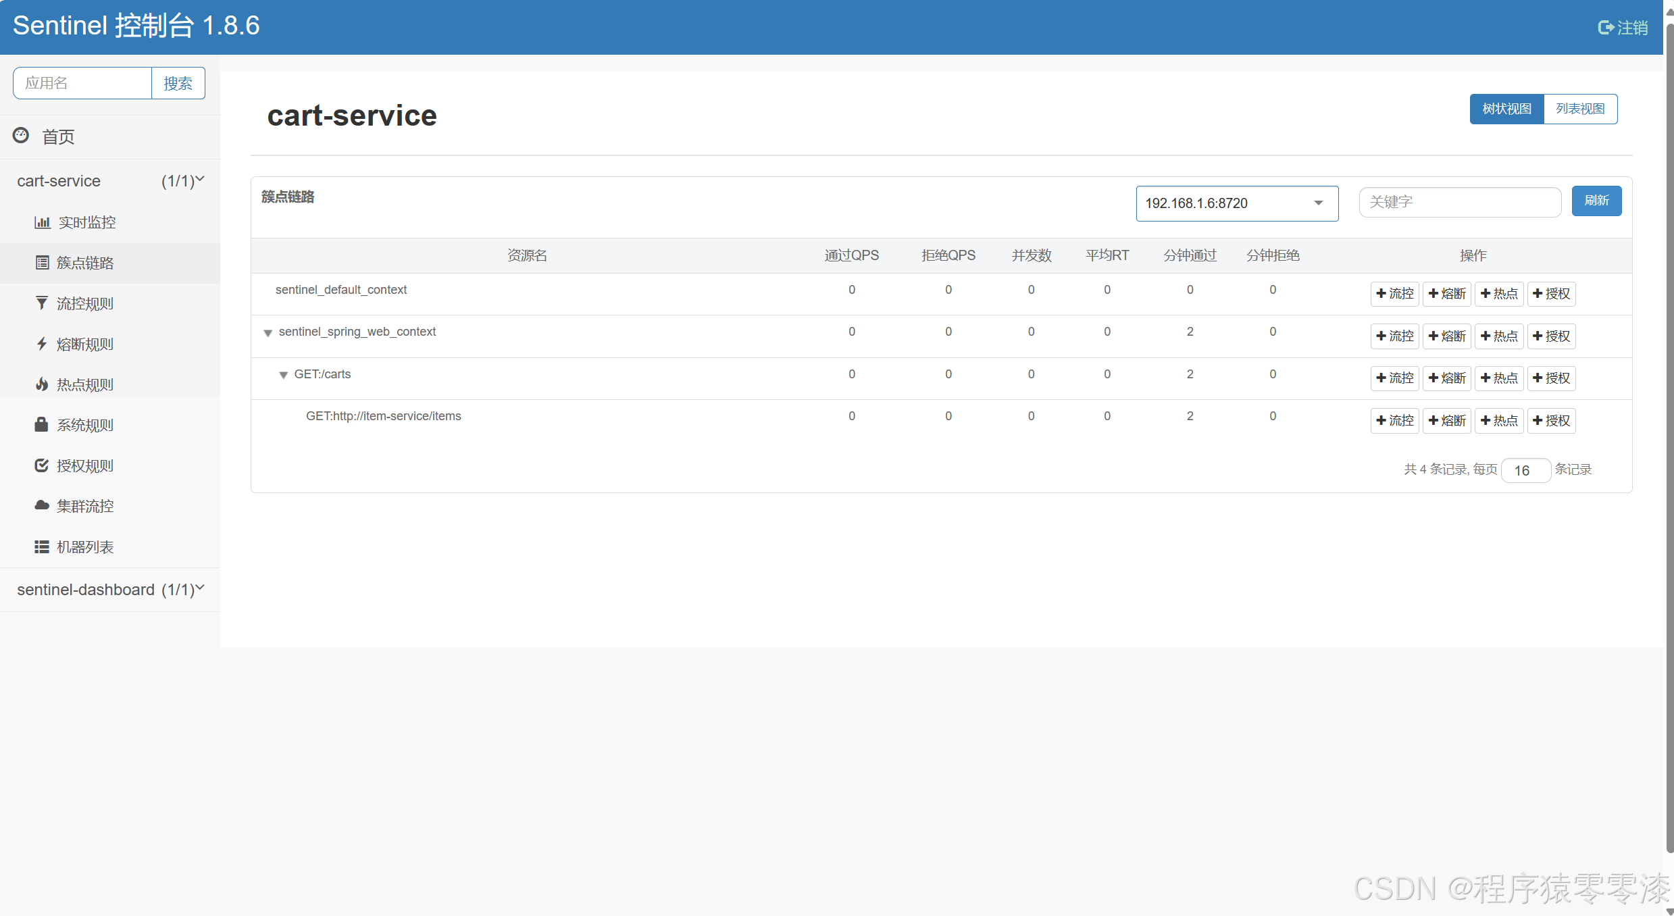Add 熔断 rule for GET:/carts
The width and height of the screenshot is (1674, 916).
tap(1447, 378)
